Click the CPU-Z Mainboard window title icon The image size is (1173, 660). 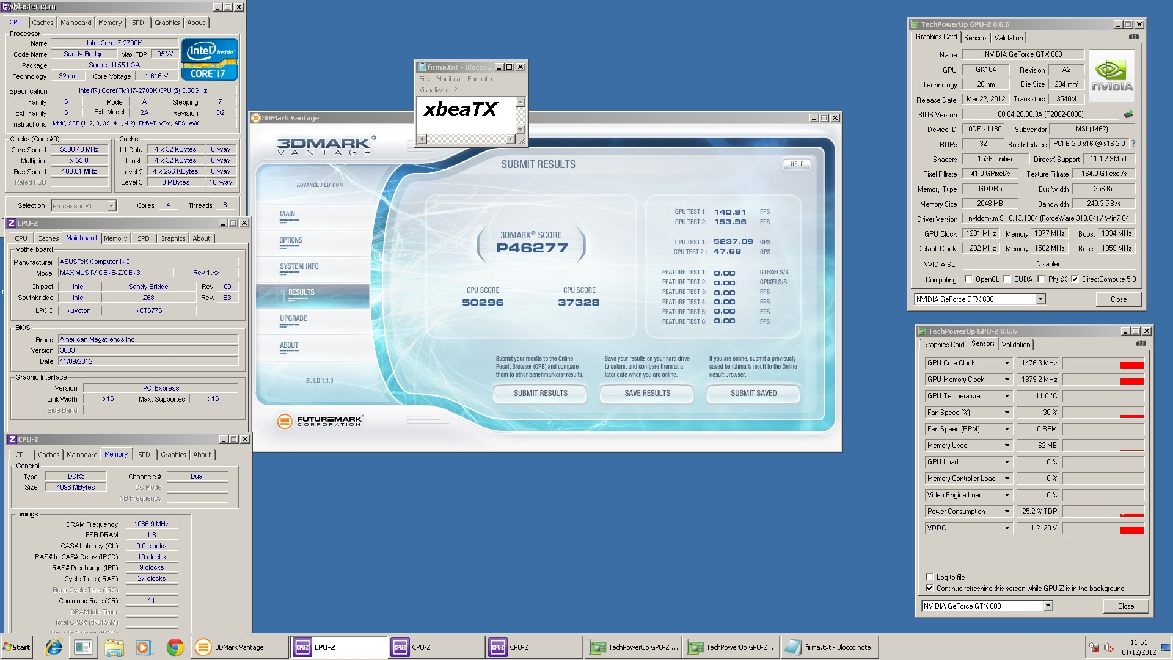point(12,223)
